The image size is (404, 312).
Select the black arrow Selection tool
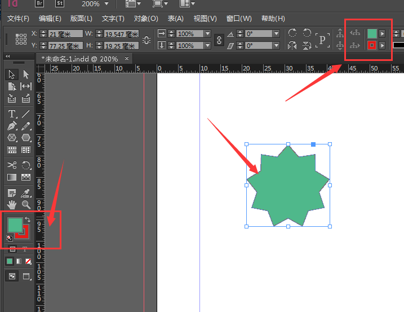(12, 74)
